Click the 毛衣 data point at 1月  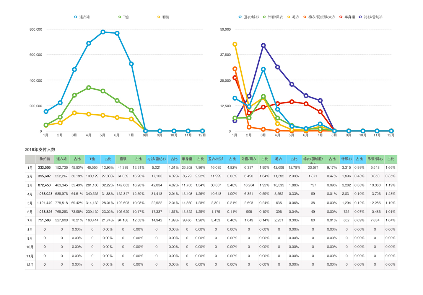(x=235, y=44)
